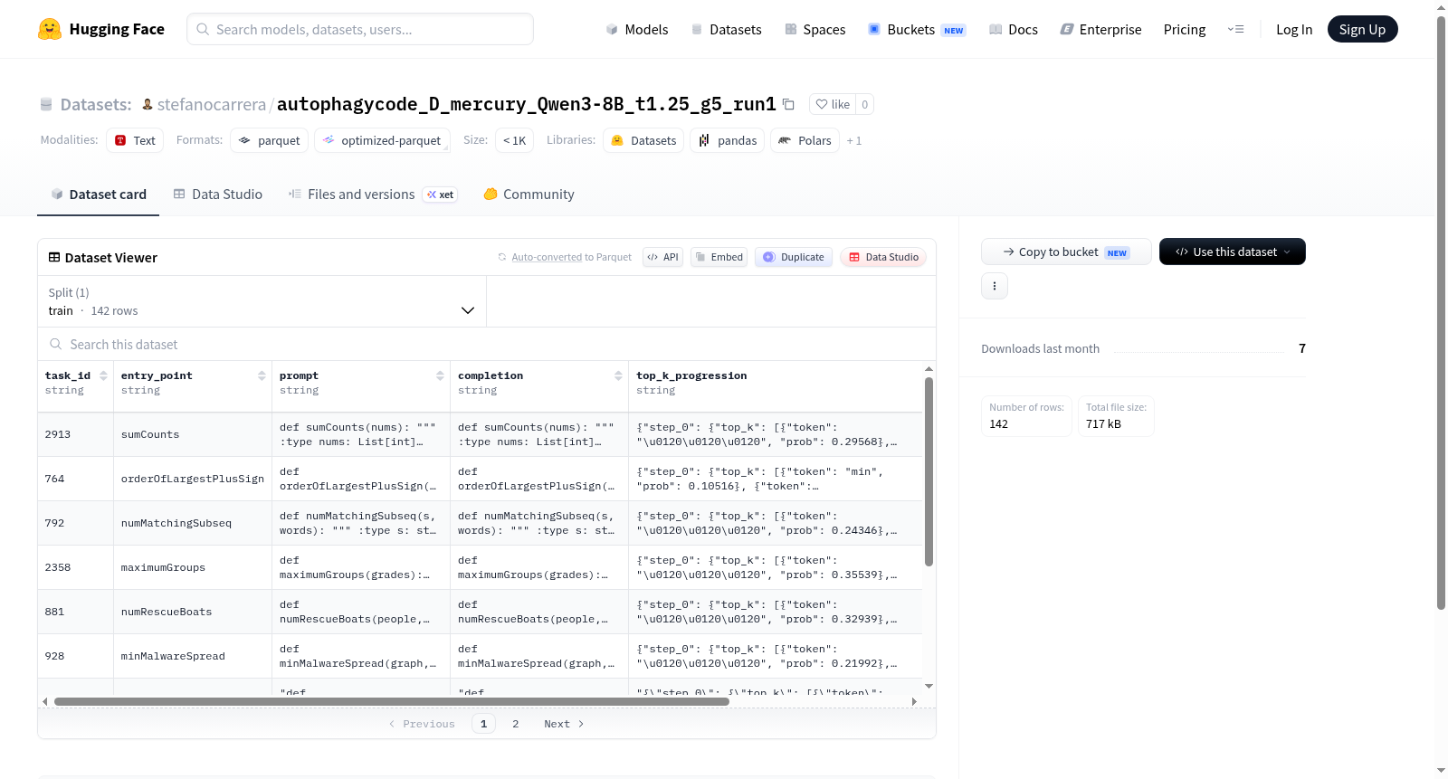Open Models in top navigation
The image size is (1448, 779).
tap(637, 29)
